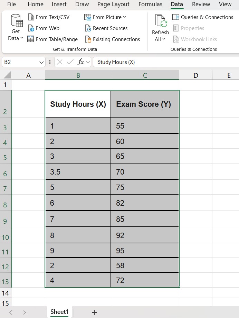Select the cell containing 3.5
The image size is (239, 318).
[x=78, y=171]
